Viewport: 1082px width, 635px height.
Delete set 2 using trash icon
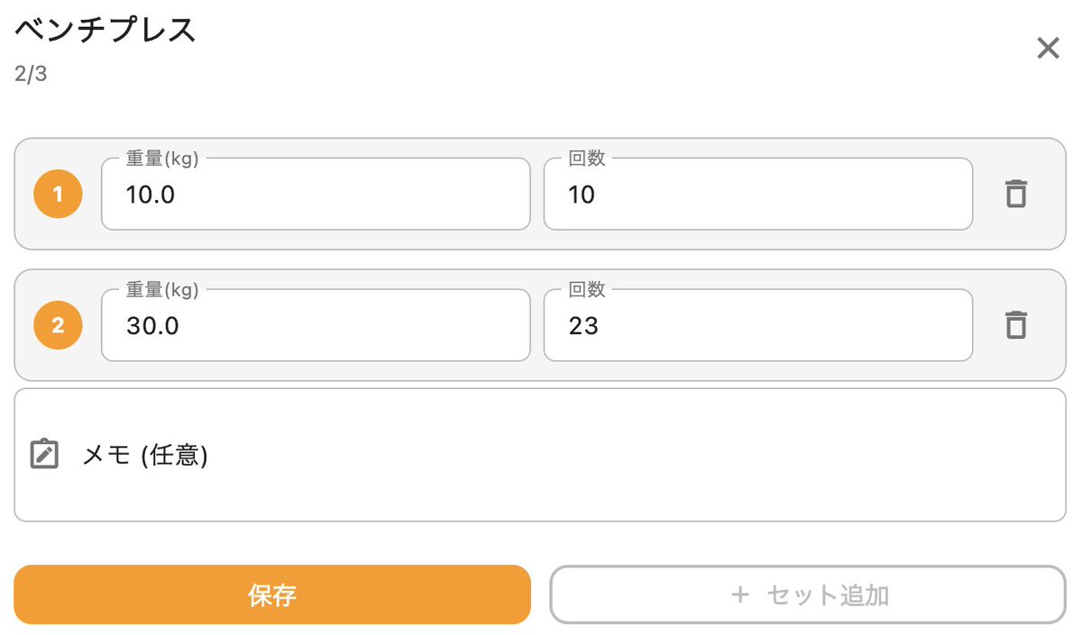point(1016,325)
